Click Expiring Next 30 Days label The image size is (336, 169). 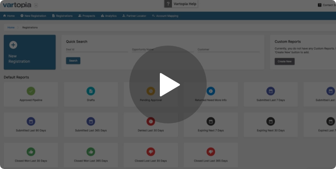pyautogui.click(x=271, y=131)
